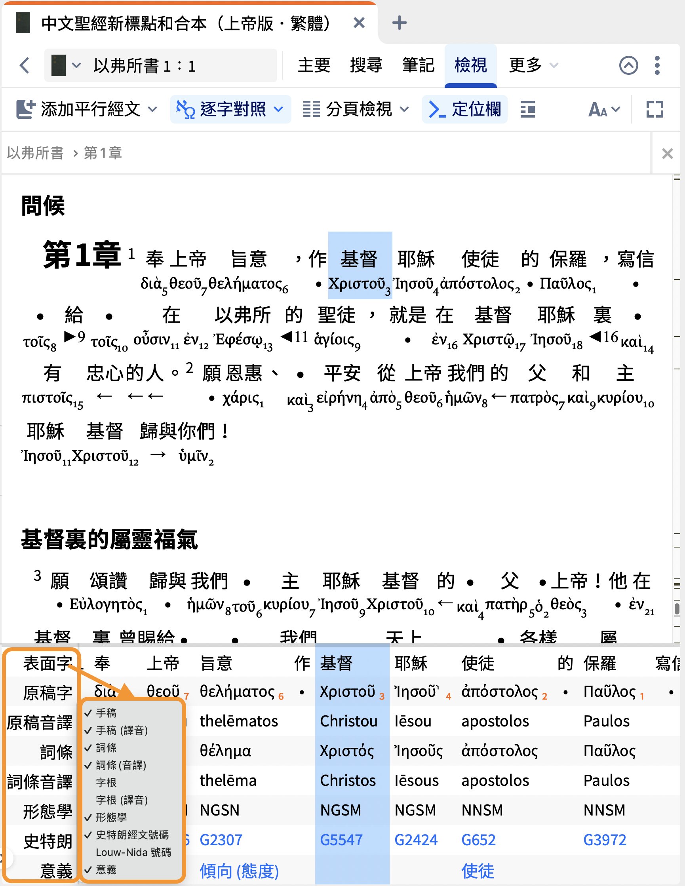Open Strong's number G3972 link

pos(605,840)
